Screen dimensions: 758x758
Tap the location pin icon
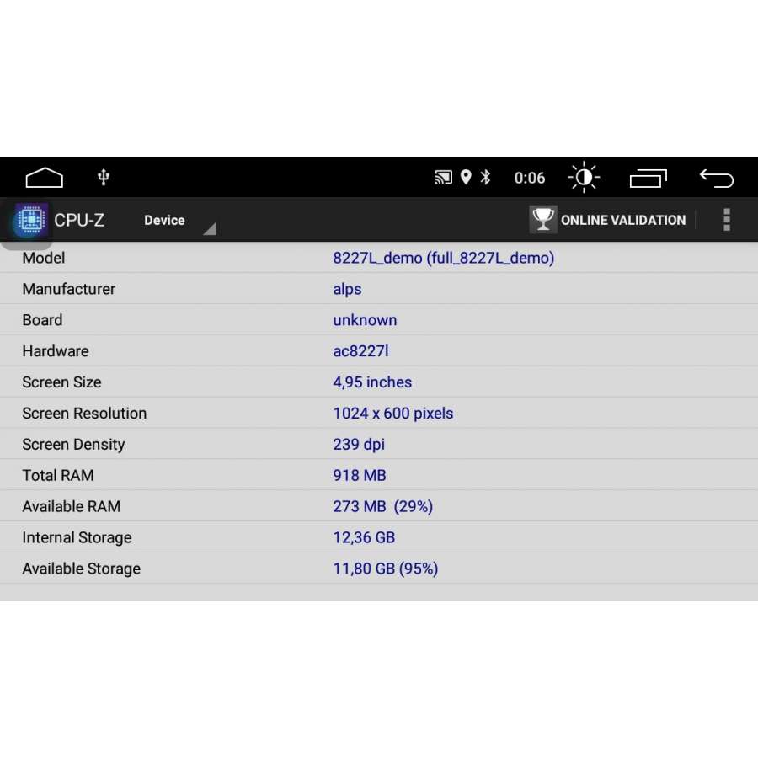[x=466, y=177]
